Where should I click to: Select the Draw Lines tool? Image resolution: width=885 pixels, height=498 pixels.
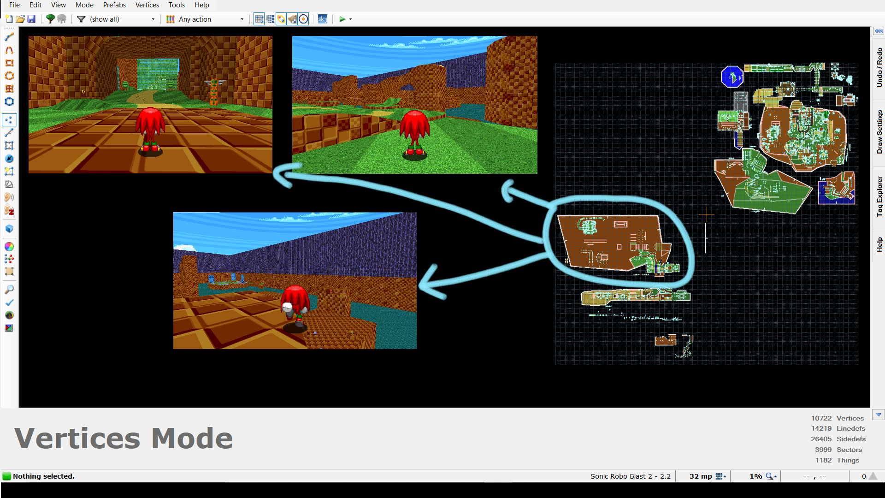9,37
